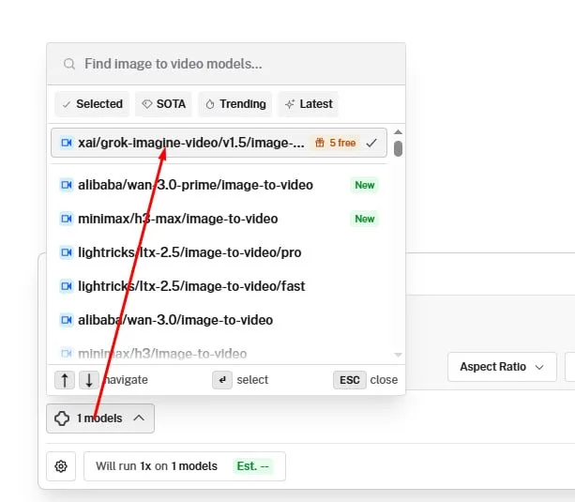
Task: Filter by Trending models
Action: (x=235, y=104)
